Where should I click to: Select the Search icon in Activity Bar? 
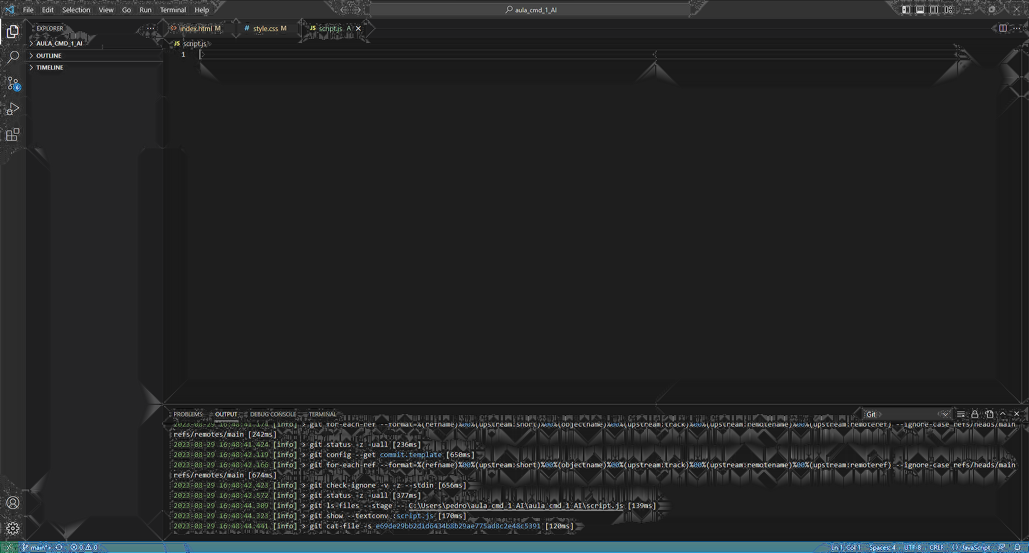[x=13, y=56]
